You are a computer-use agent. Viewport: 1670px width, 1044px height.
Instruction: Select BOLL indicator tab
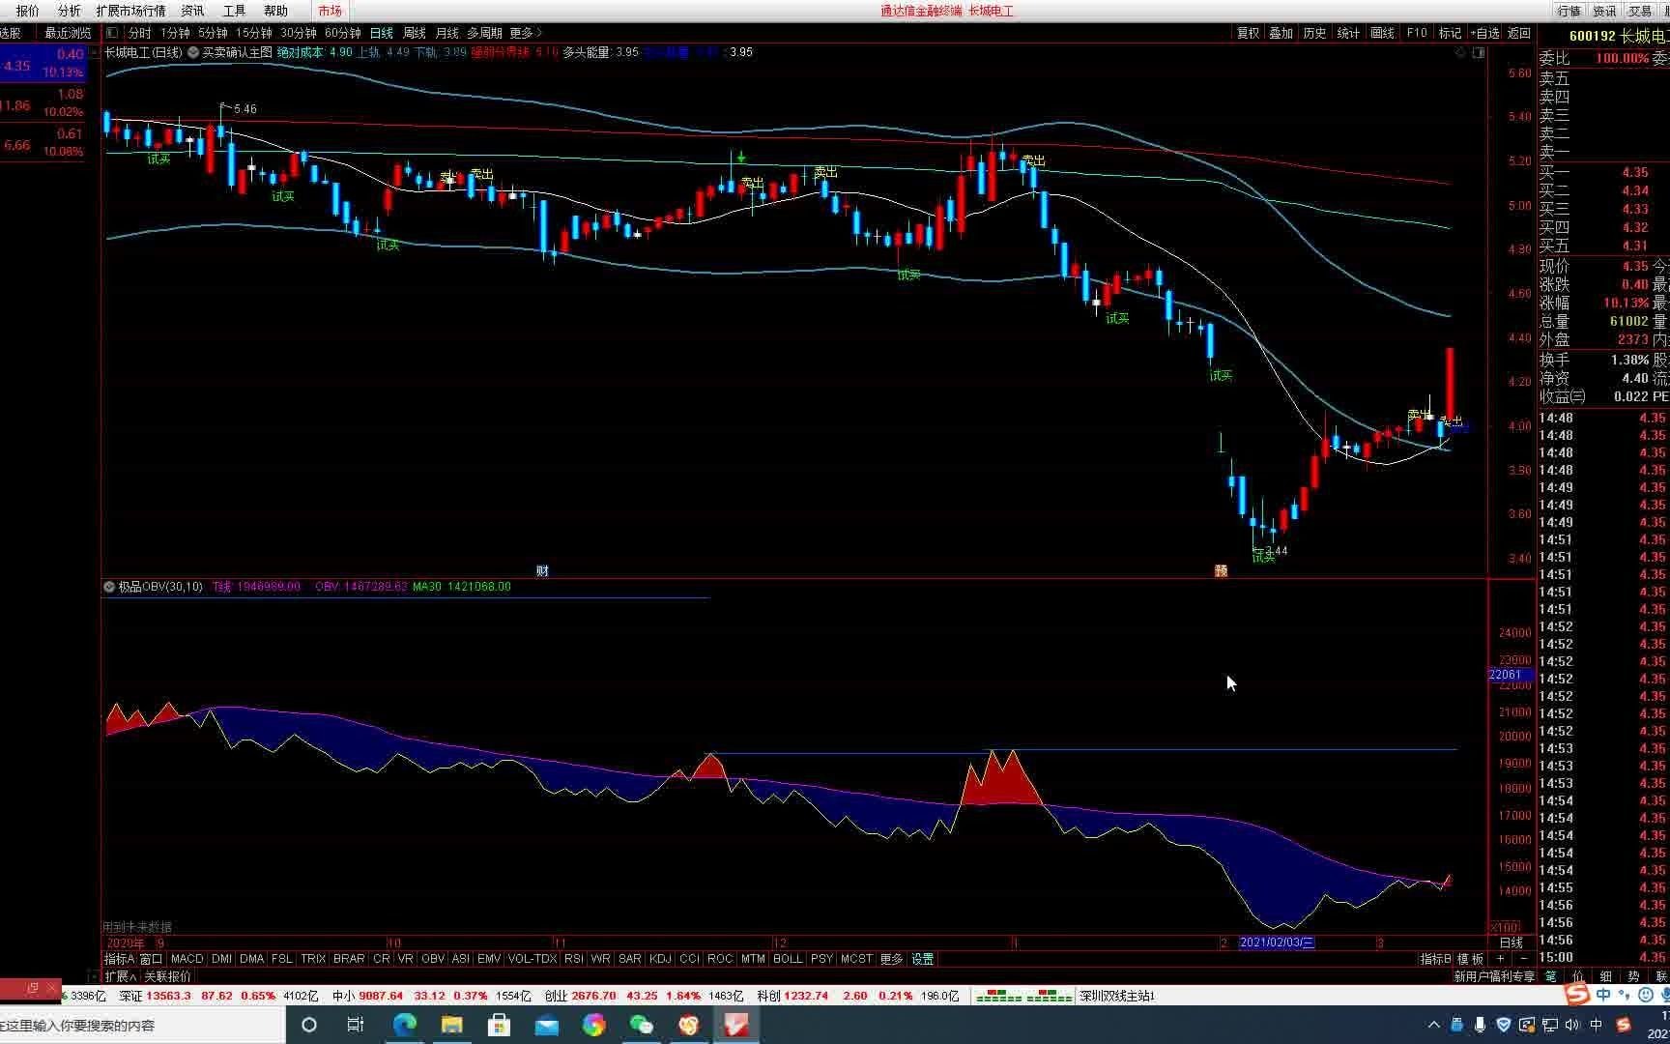[x=788, y=959]
